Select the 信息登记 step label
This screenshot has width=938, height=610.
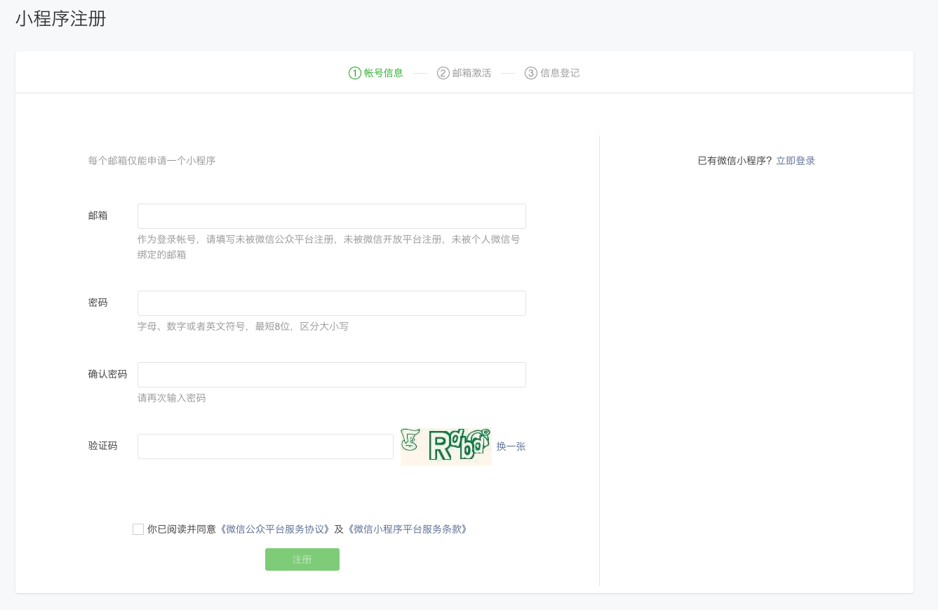click(559, 72)
